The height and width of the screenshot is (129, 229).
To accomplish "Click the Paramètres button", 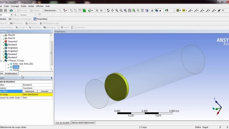I will 40,19.
